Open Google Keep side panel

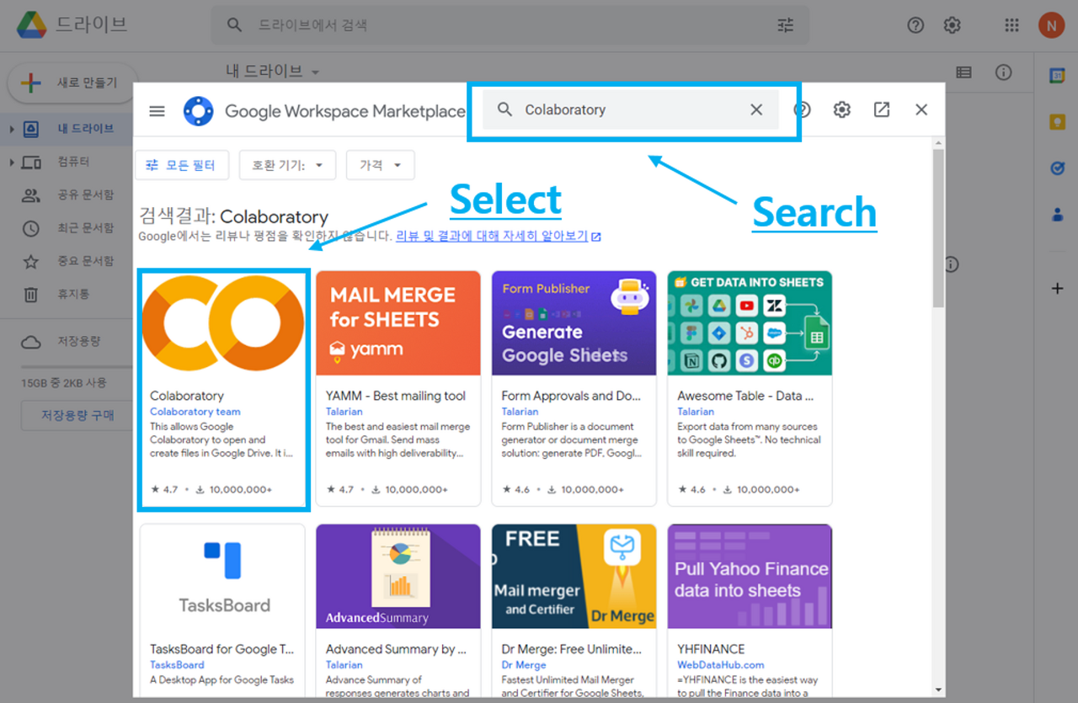tap(1057, 122)
